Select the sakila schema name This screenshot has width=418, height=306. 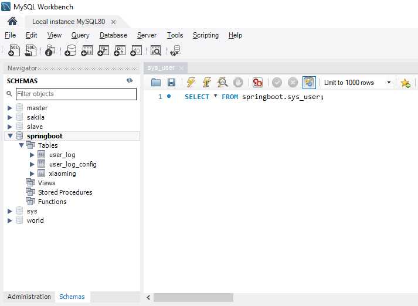pyautogui.click(x=36, y=117)
